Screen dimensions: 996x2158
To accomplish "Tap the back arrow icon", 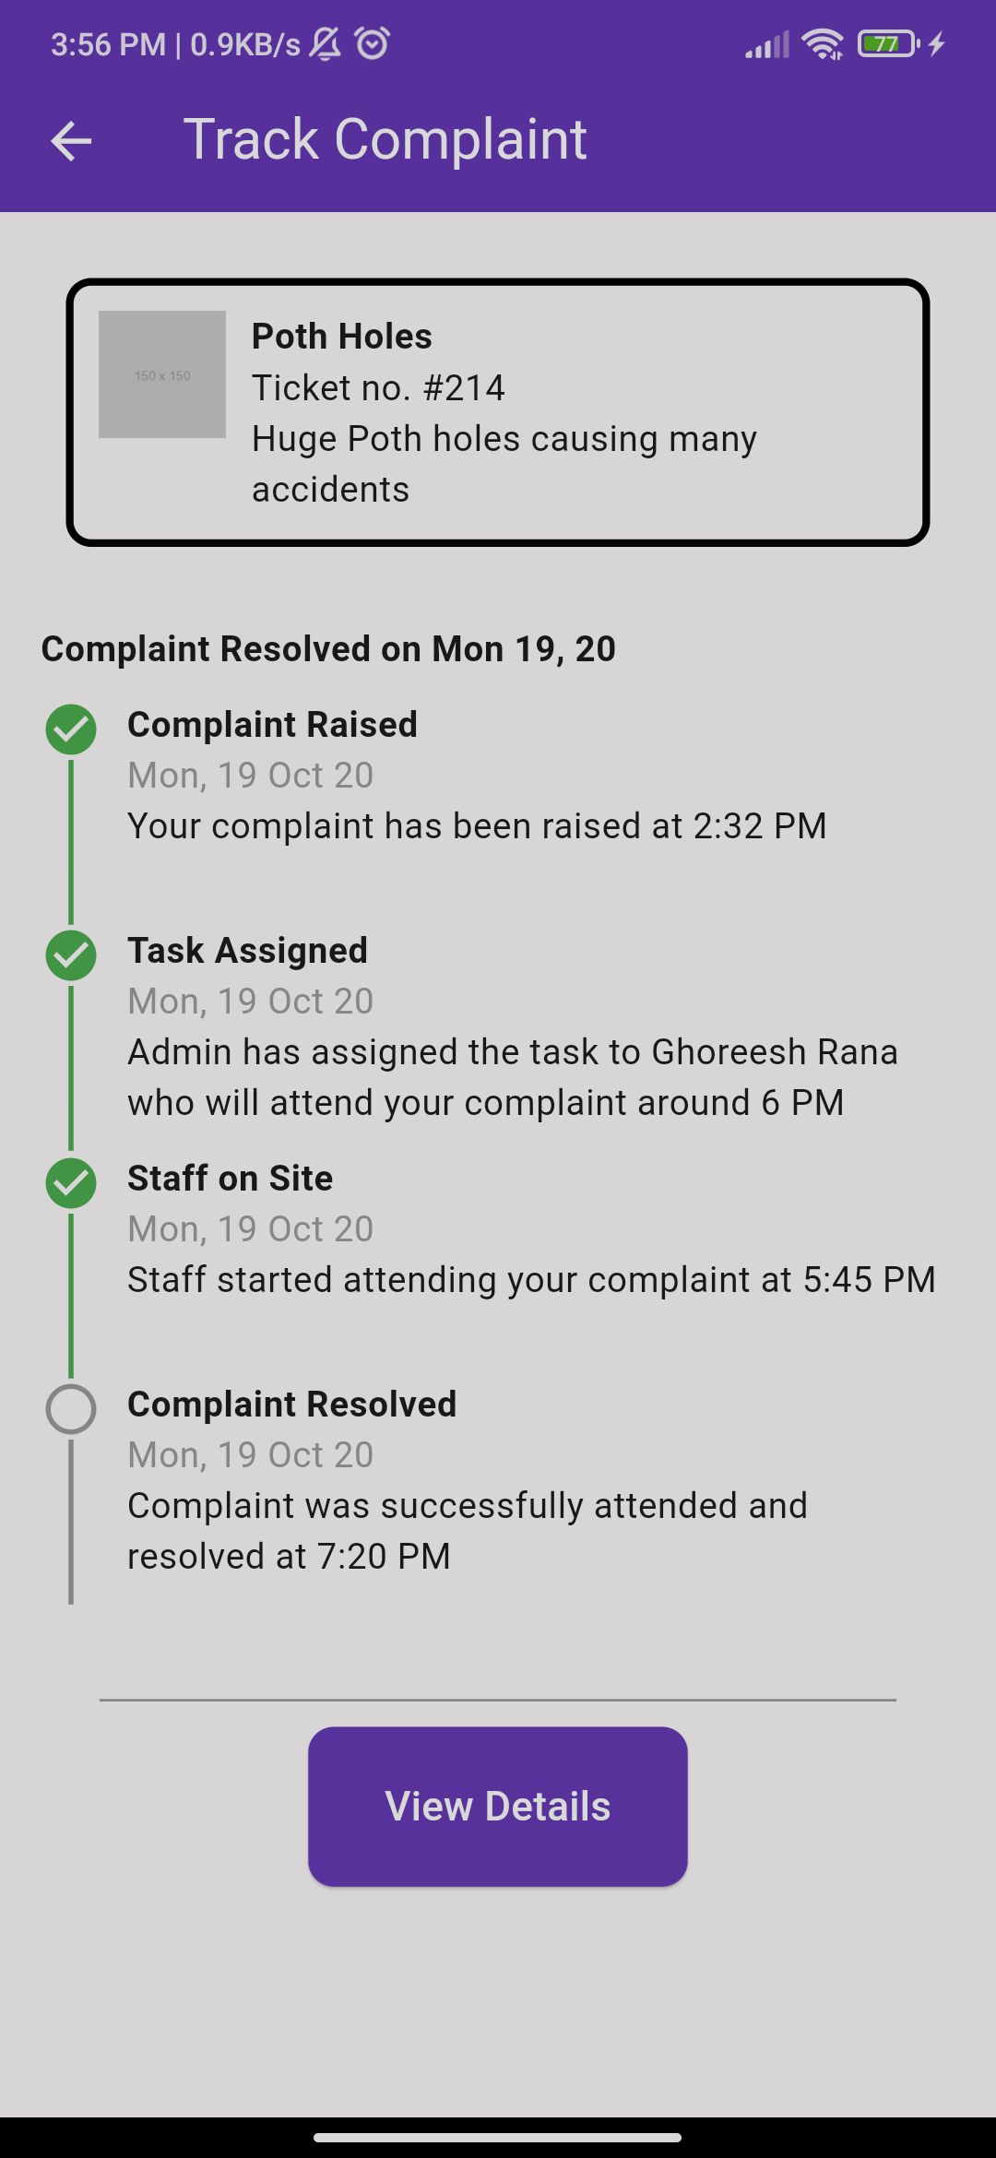I will [x=71, y=141].
